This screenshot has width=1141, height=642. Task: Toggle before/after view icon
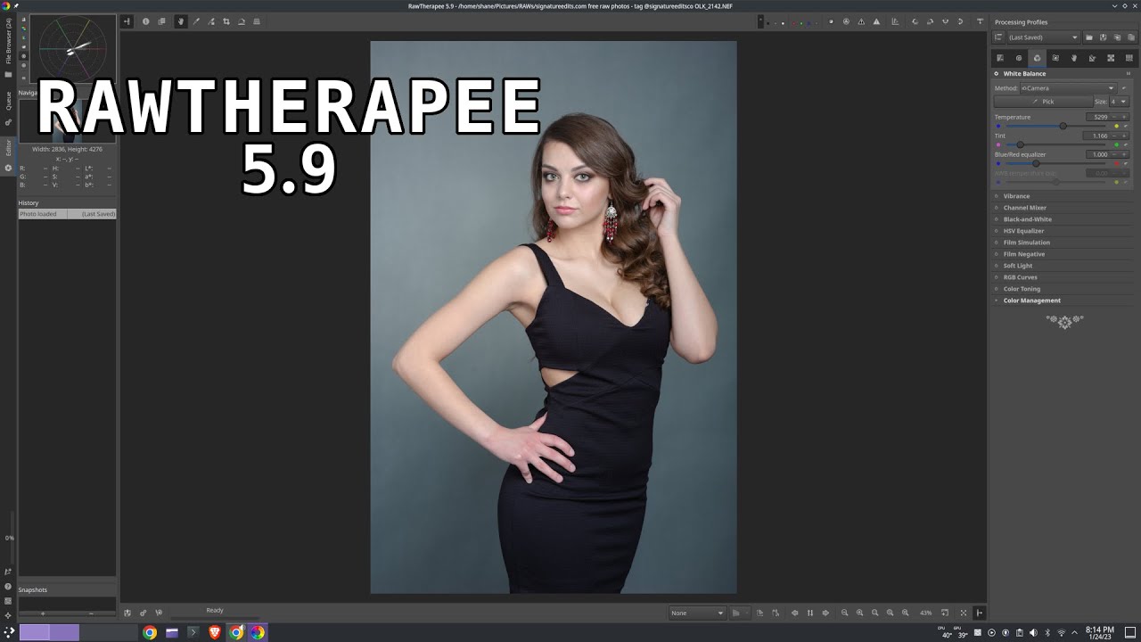(x=161, y=21)
